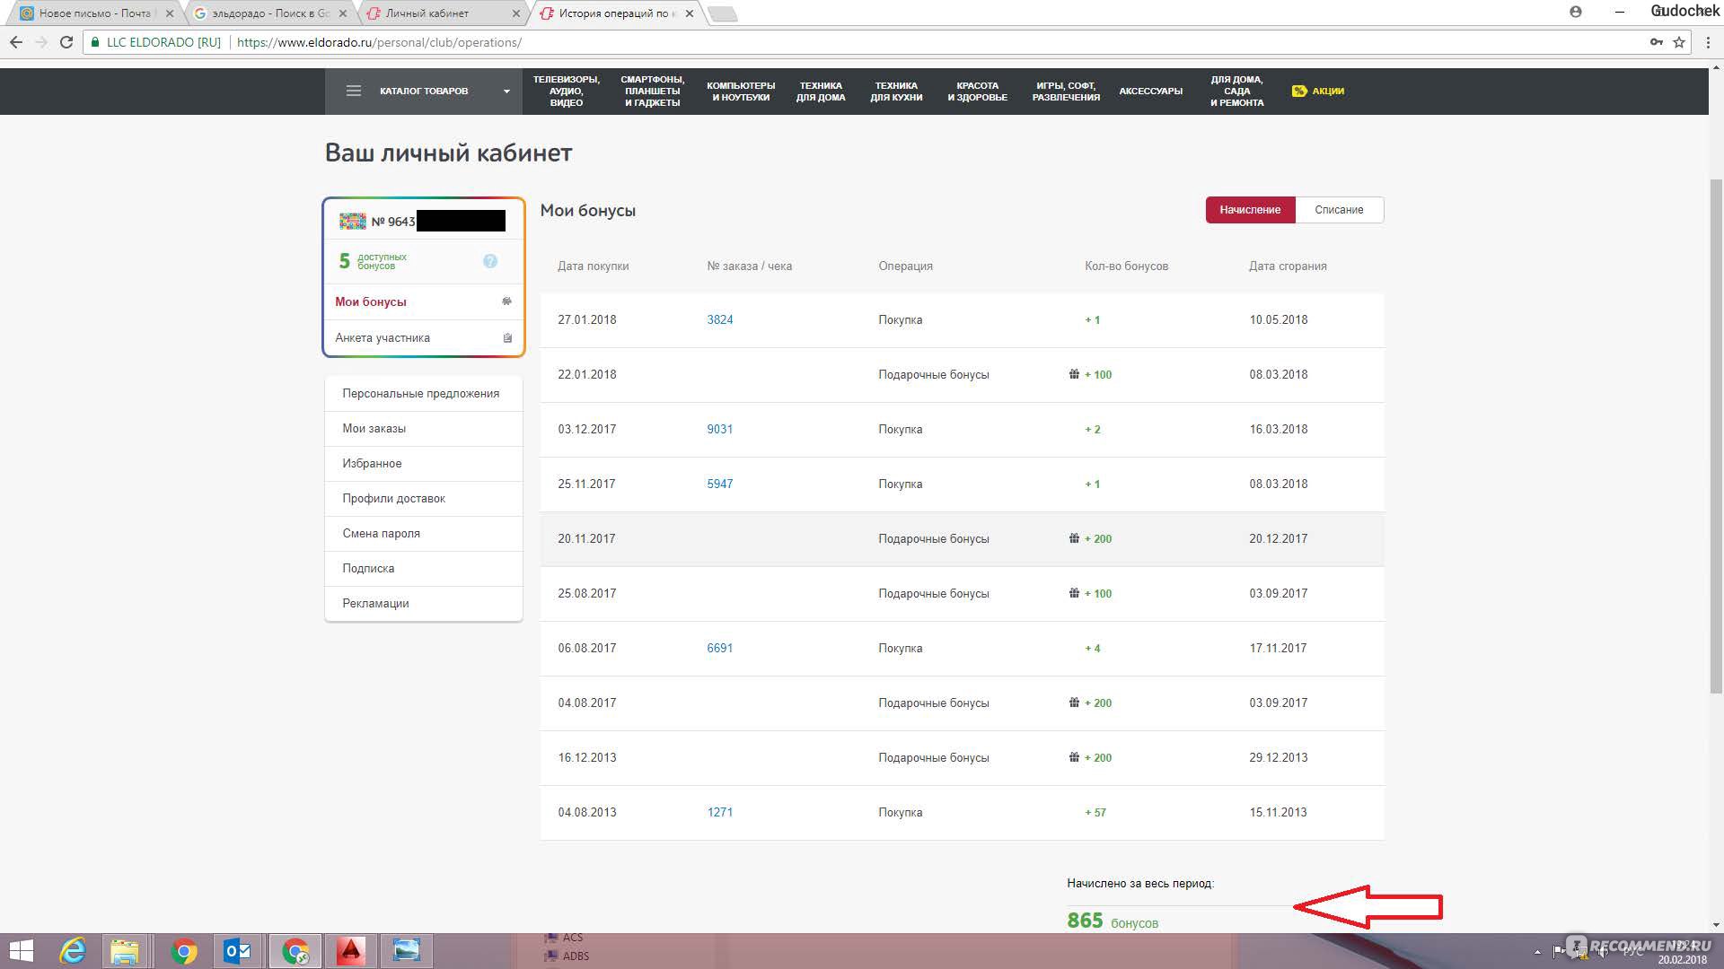Click the page vertical scrollbar
The image size is (1724, 969).
click(1716, 435)
